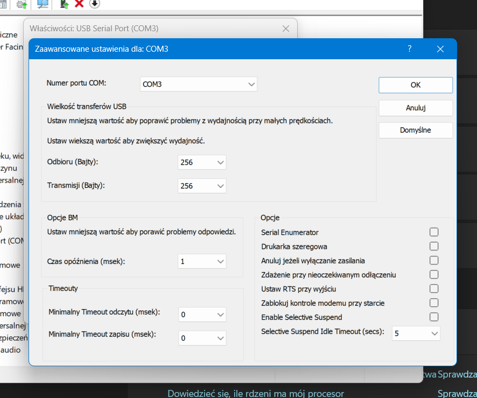
Task: Open Minimalny Timeout zapisu dropdown
Action: [202, 338]
